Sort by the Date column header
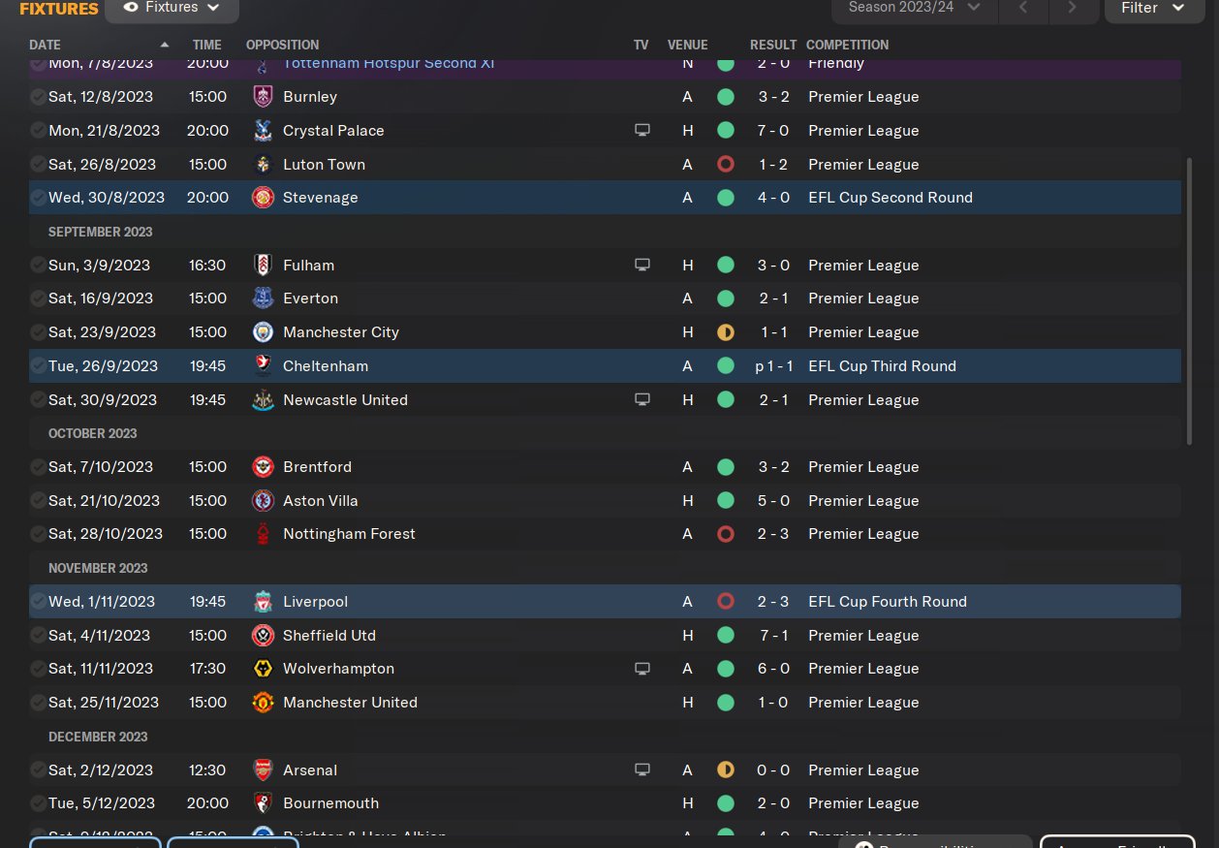1219x848 pixels. (x=46, y=45)
